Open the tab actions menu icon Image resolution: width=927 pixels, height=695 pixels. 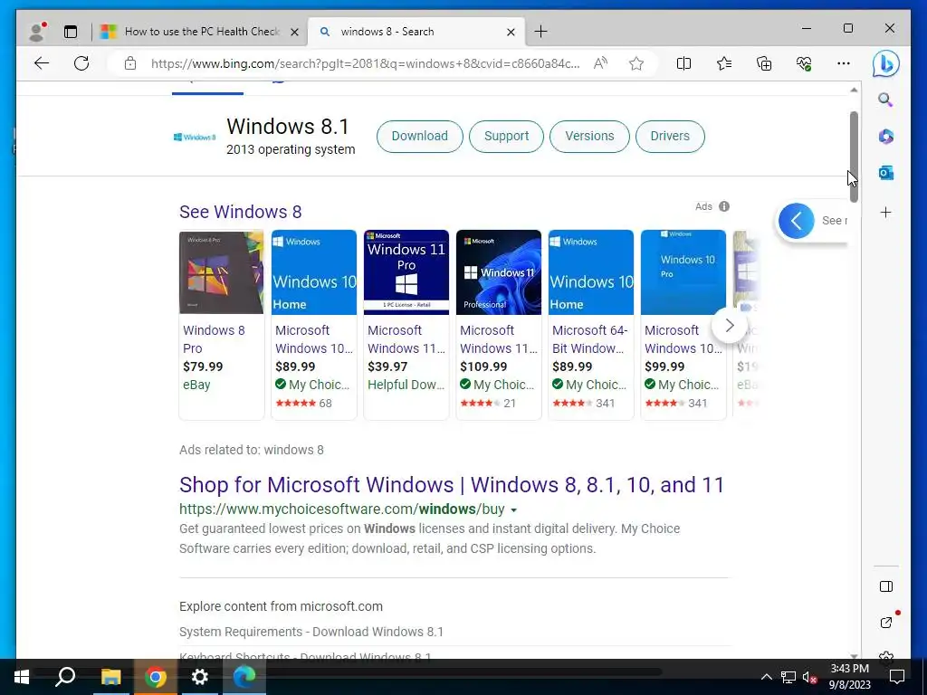point(71,32)
